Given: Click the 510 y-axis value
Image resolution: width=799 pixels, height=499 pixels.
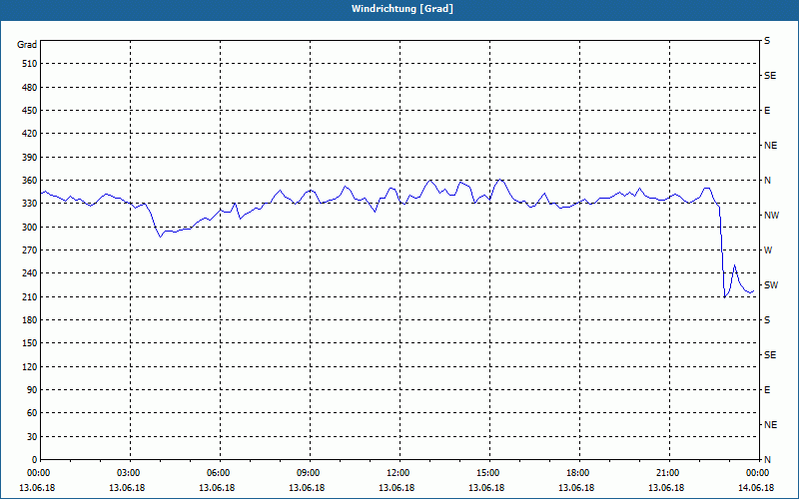Looking at the screenshot, I should coord(30,64).
